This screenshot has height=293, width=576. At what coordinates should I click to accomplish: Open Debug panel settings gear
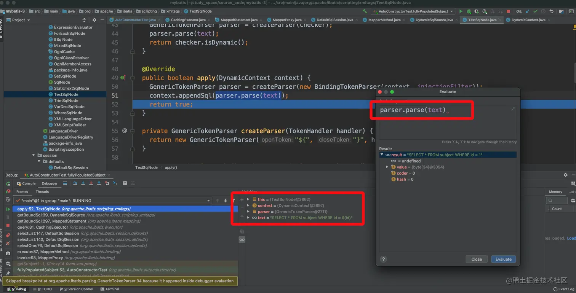tap(565, 175)
